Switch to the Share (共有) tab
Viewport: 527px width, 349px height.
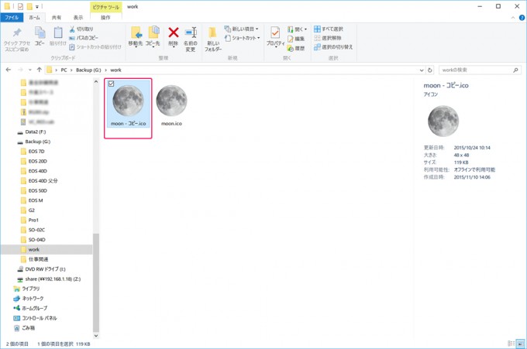tap(56, 18)
